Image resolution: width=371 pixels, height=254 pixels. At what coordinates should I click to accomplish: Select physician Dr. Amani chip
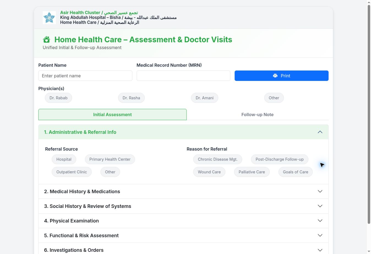(x=204, y=98)
